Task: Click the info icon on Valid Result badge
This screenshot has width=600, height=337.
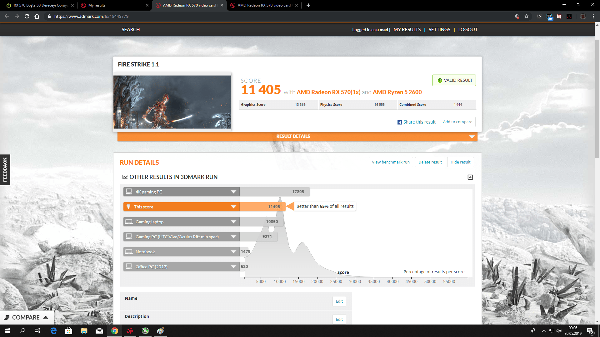Action: 440,81
